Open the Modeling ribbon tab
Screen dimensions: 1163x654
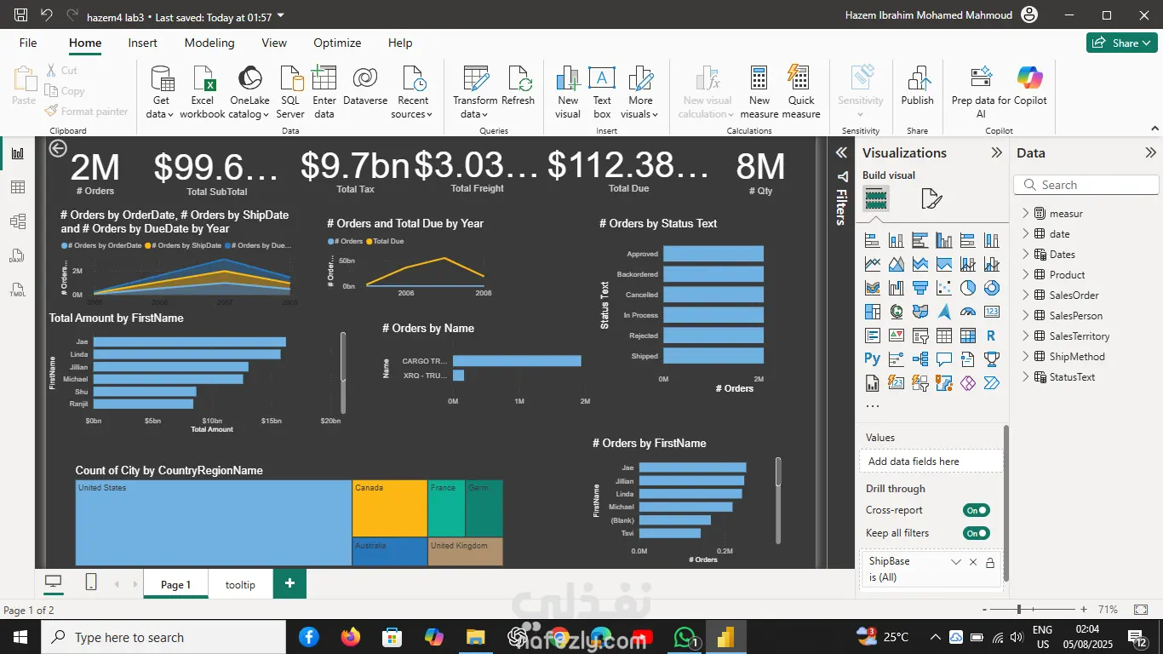click(209, 43)
